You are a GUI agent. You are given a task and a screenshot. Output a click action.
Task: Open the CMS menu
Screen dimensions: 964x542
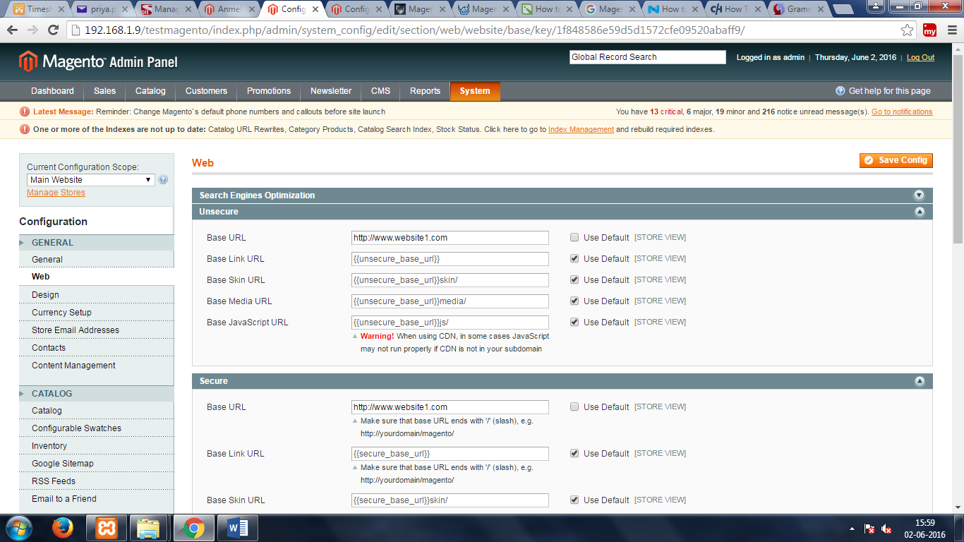click(380, 91)
